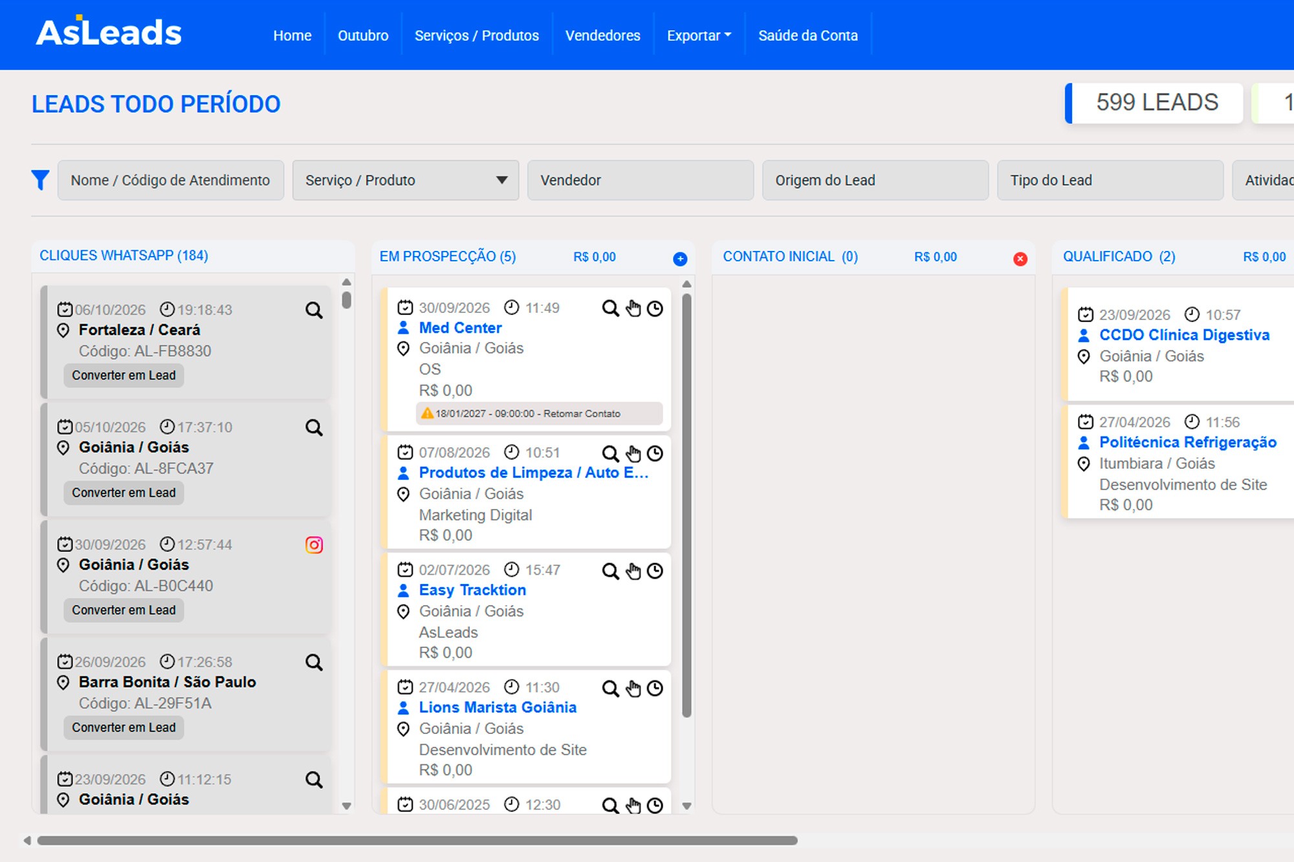Click the Nome / Código de Atendimento field
The image size is (1294, 862).
click(x=171, y=180)
